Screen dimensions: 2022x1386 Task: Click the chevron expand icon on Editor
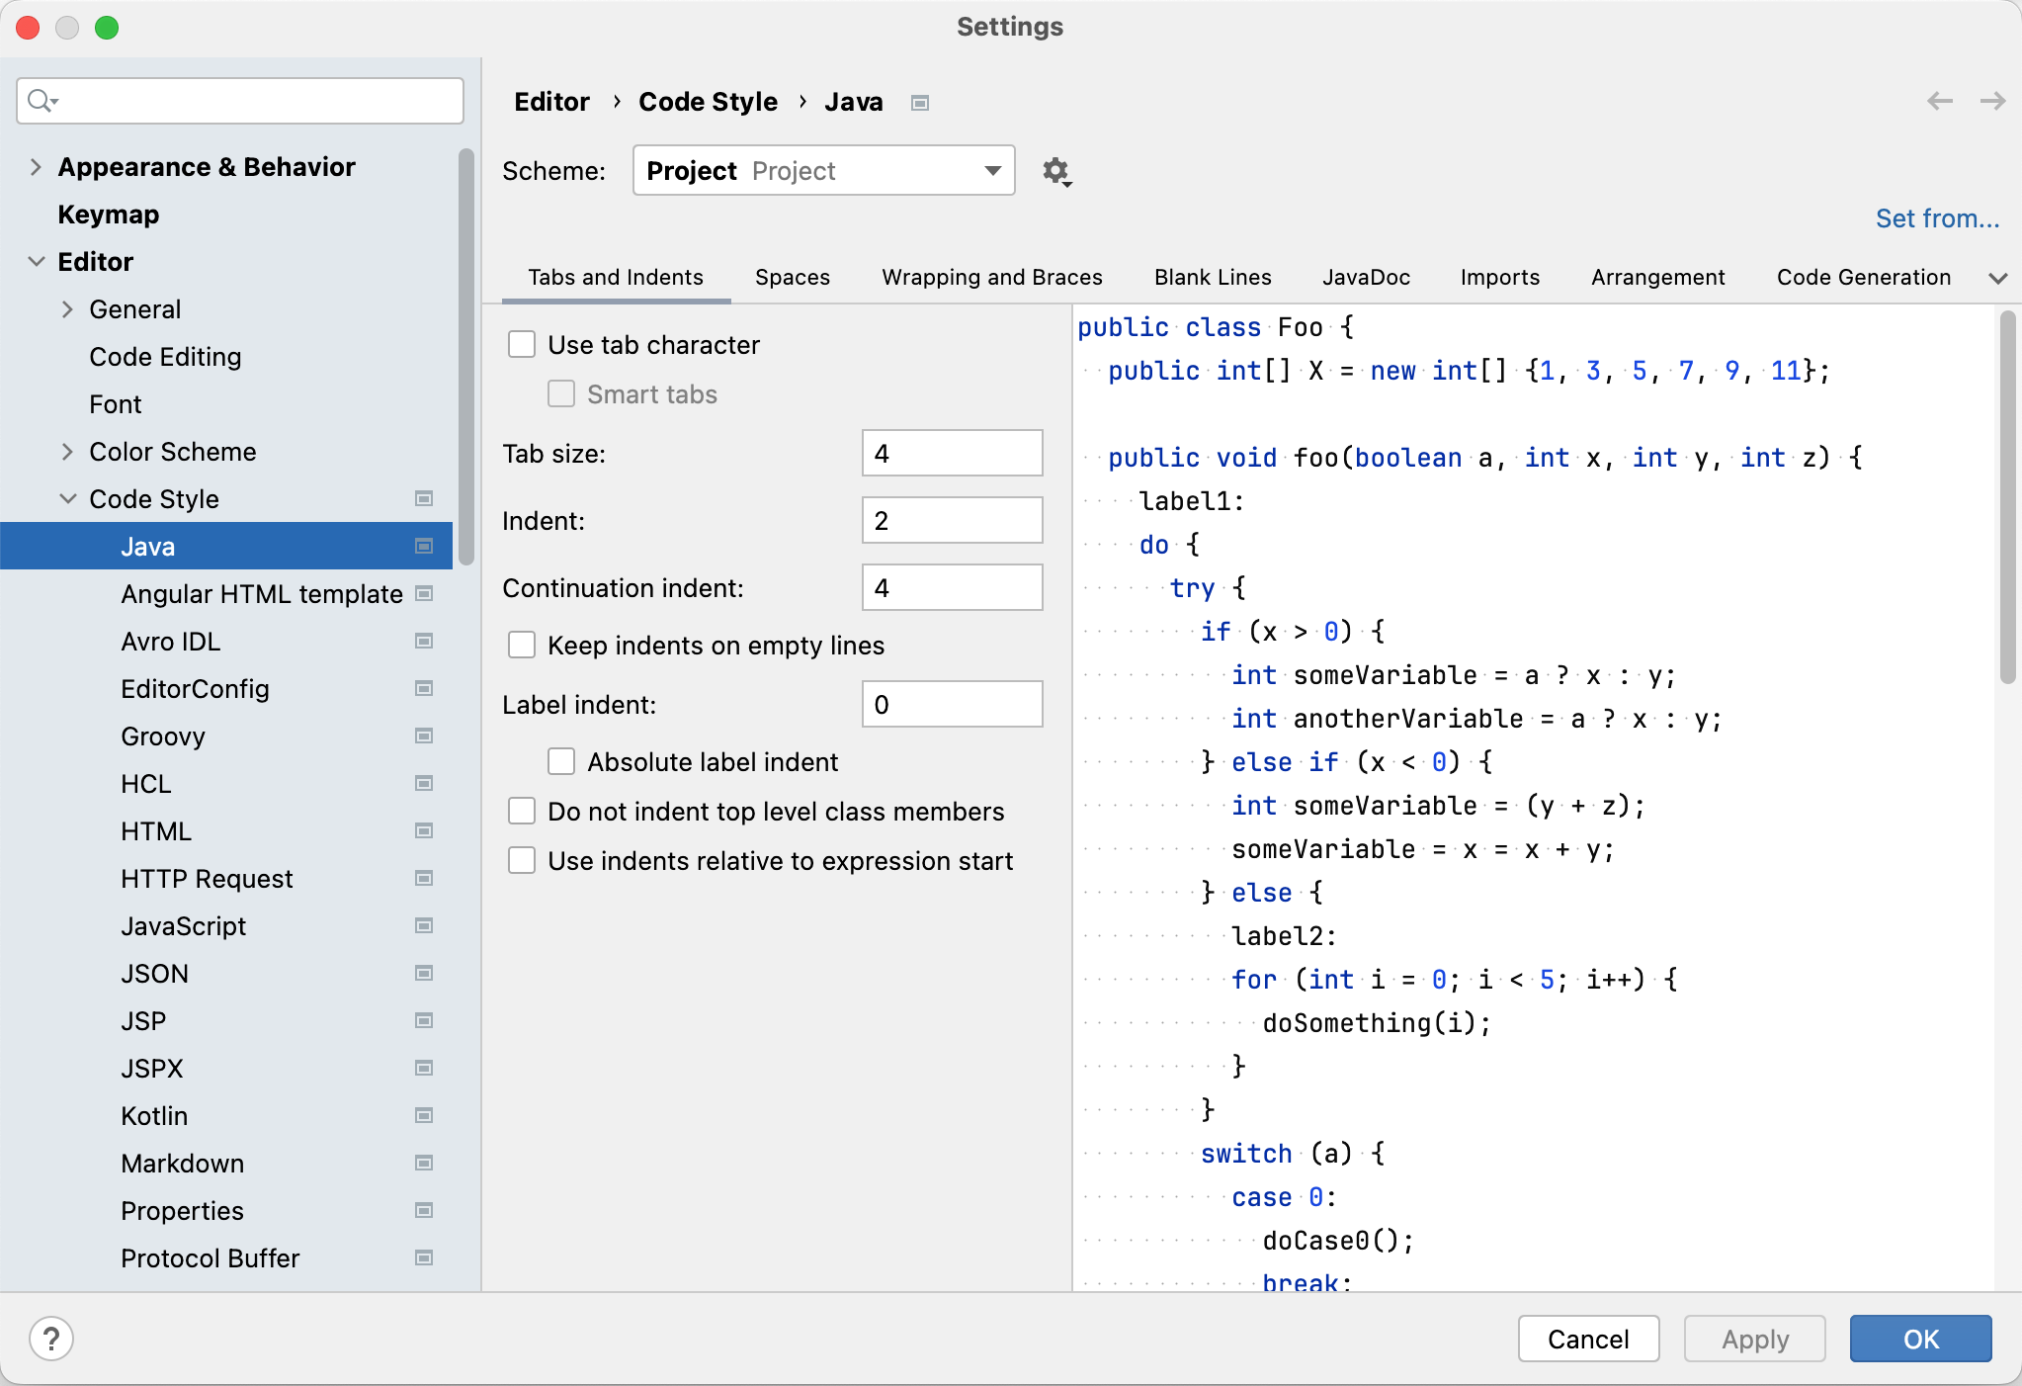coord(34,261)
